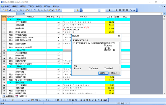Open the 工具(T) menu
The width and height of the screenshot is (166, 105).
pos(31,6)
